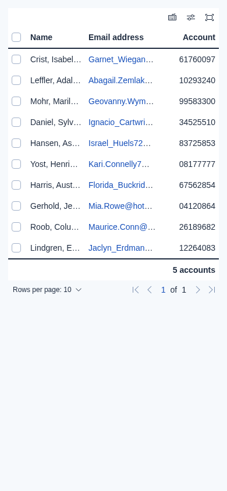This screenshot has height=491, width=227.
Task: Open the keyboard shortcuts icon
Action: click(x=172, y=17)
